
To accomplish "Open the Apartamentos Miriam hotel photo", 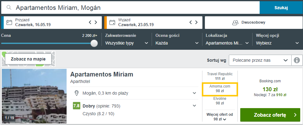I will click(x=34, y=96).
